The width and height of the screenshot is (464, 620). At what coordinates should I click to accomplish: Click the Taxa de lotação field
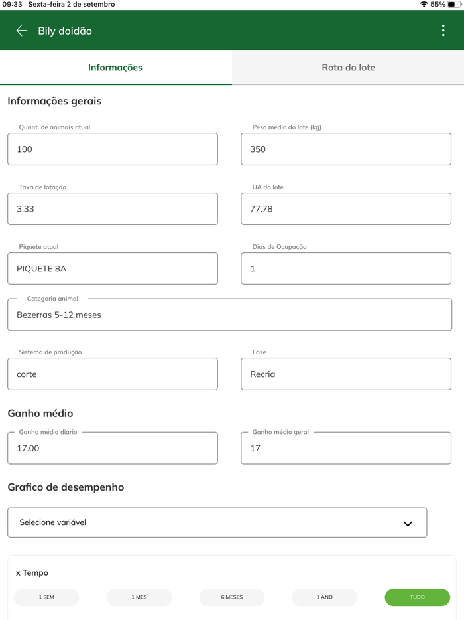pos(113,209)
